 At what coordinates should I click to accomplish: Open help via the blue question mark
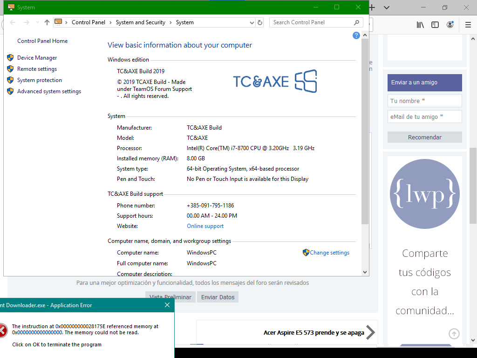356,35
